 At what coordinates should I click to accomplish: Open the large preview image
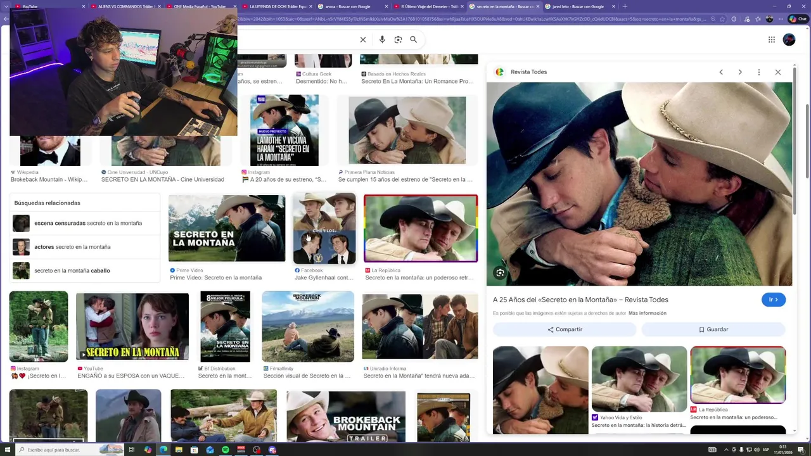(639, 184)
